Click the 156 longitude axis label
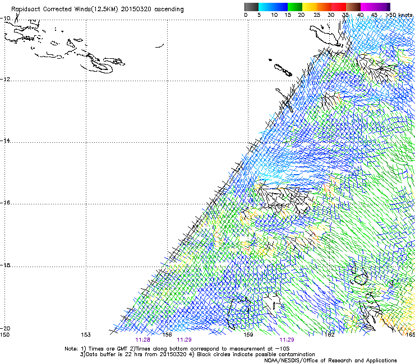Image resolution: width=415 pixels, height=364 pixels. pos(167,335)
